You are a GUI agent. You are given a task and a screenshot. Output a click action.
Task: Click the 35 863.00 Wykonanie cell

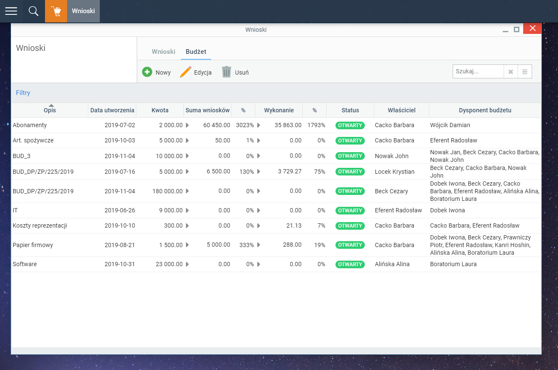pos(288,125)
